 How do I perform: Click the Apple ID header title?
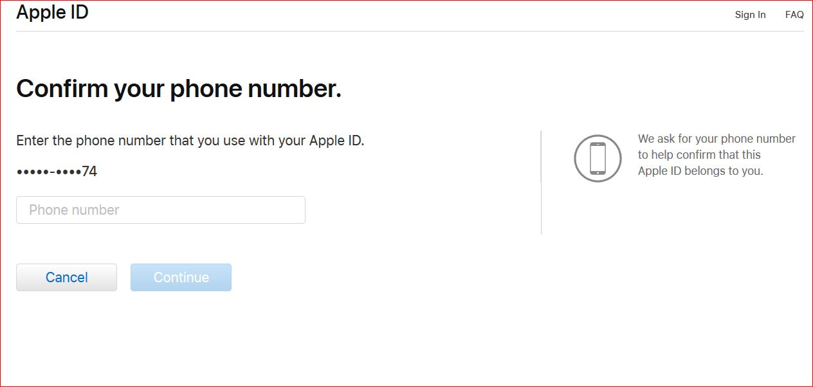point(52,12)
